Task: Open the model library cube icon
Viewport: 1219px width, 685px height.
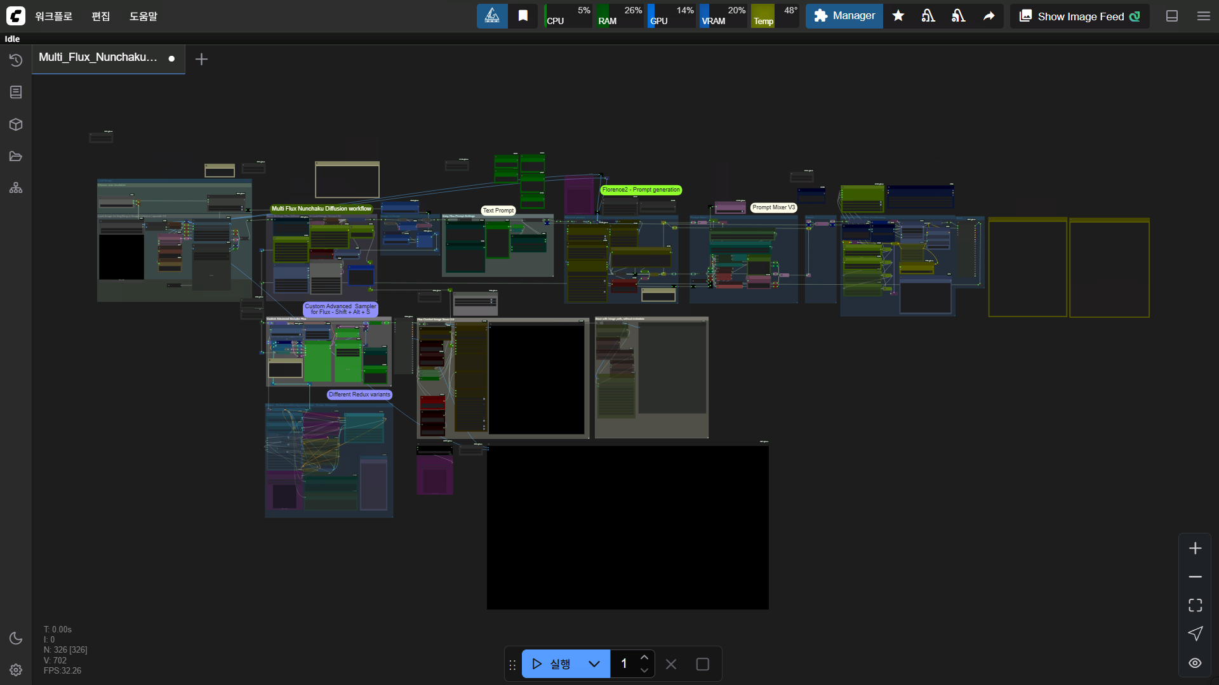Action: 16,124
